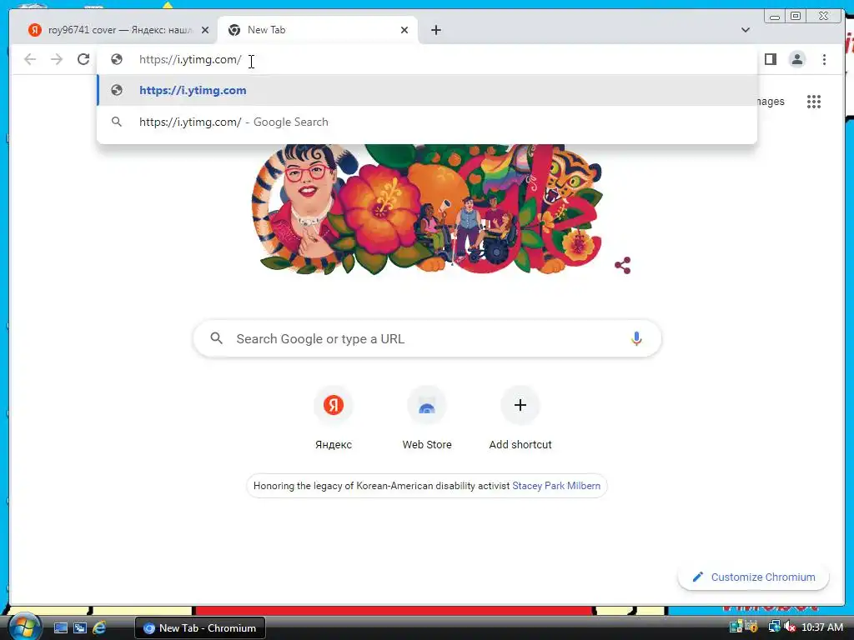
Task: Open the side panel icon
Action: click(770, 59)
